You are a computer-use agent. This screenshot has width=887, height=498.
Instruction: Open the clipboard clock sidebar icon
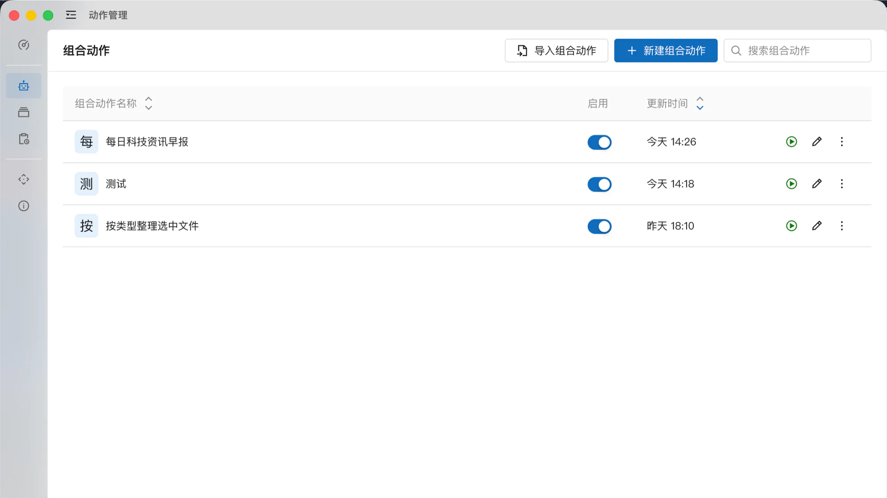pyautogui.click(x=24, y=139)
